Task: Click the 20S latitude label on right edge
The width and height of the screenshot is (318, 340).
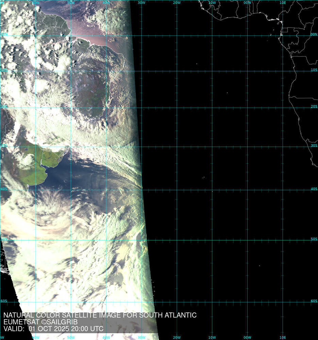Action: tap(314, 106)
